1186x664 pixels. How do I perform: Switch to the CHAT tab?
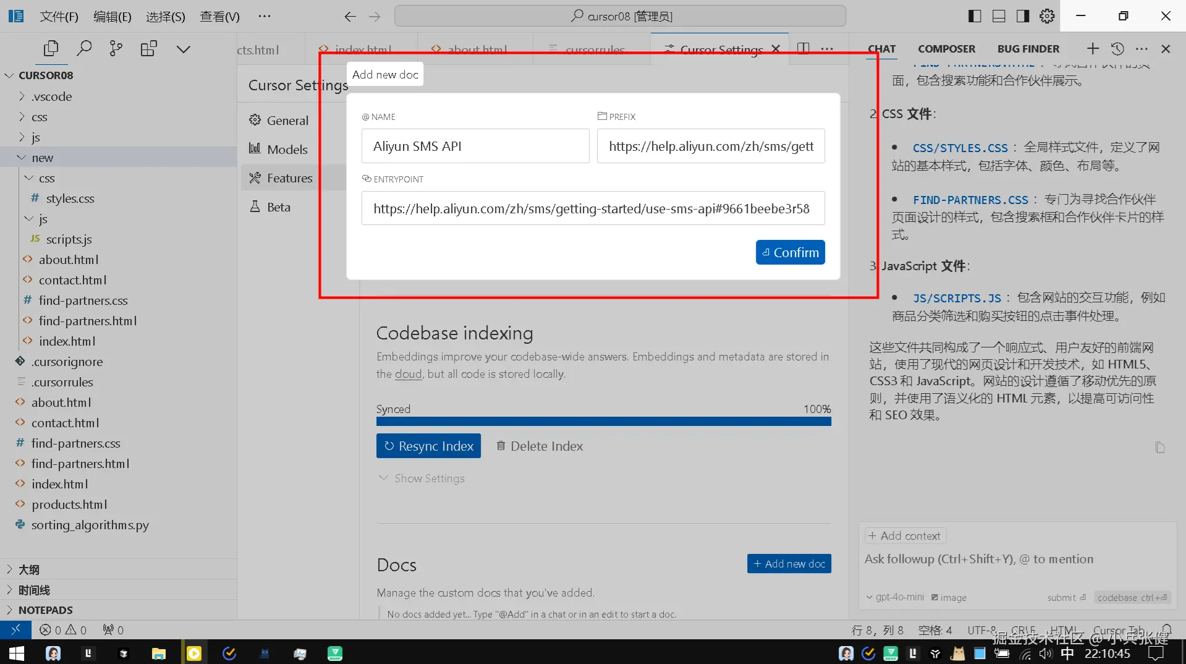click(881, 49)
